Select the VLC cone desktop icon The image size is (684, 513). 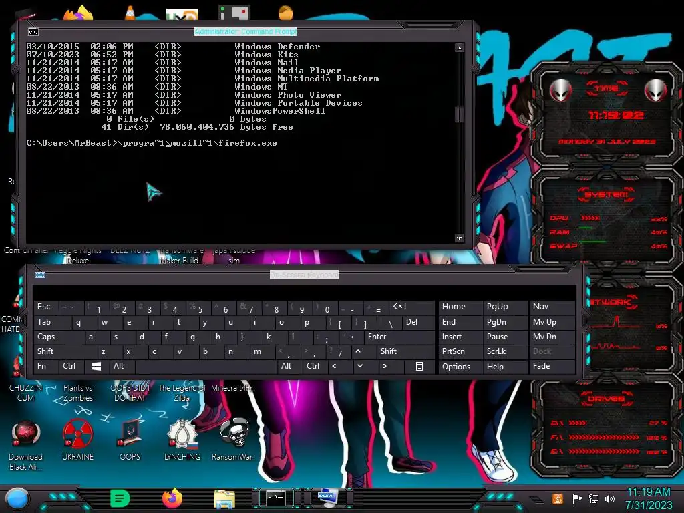(x=130, y=13)
